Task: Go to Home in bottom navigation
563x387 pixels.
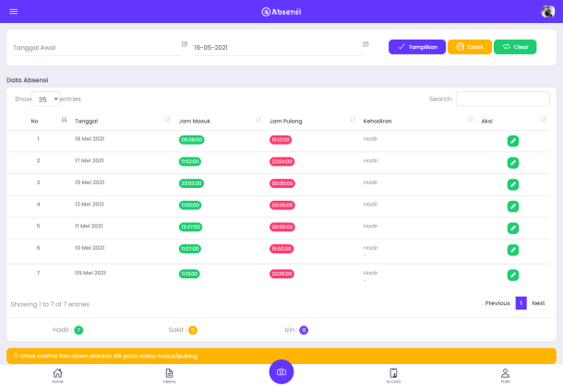Action: coord(57,374)
